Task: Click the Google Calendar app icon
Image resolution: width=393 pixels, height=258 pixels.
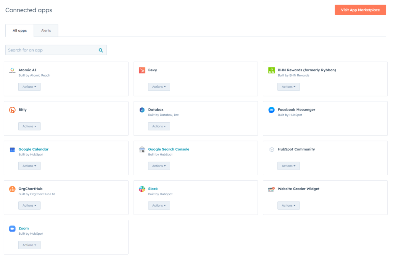Action: (x=12, y=149)
